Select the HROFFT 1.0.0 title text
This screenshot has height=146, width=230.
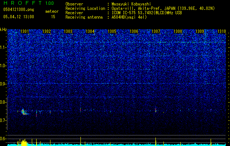[29, 3]
